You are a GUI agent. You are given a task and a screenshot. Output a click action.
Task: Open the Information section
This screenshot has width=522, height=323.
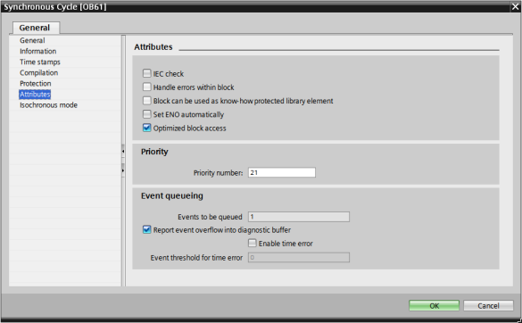pos(38,51)
